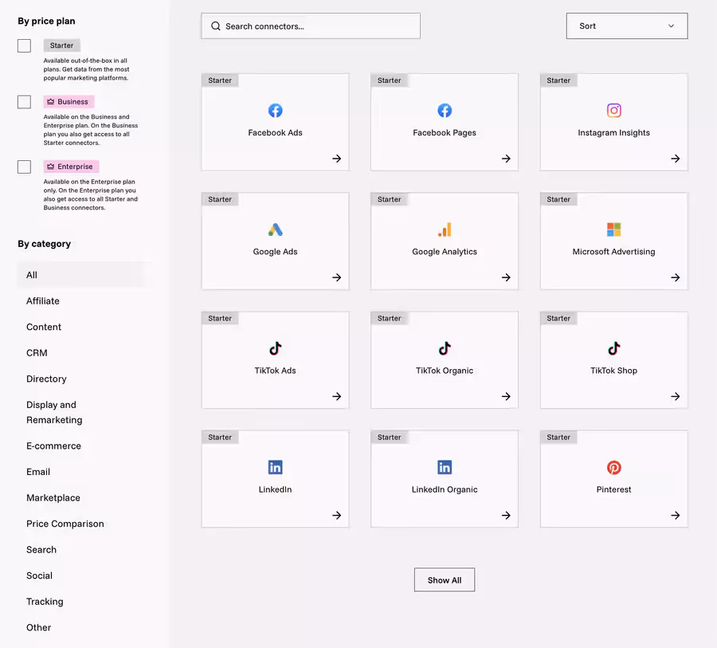This screenshot has width=717, height=648.
Task: Click the "TikTok Shop" card title
Action: (613, 371)
